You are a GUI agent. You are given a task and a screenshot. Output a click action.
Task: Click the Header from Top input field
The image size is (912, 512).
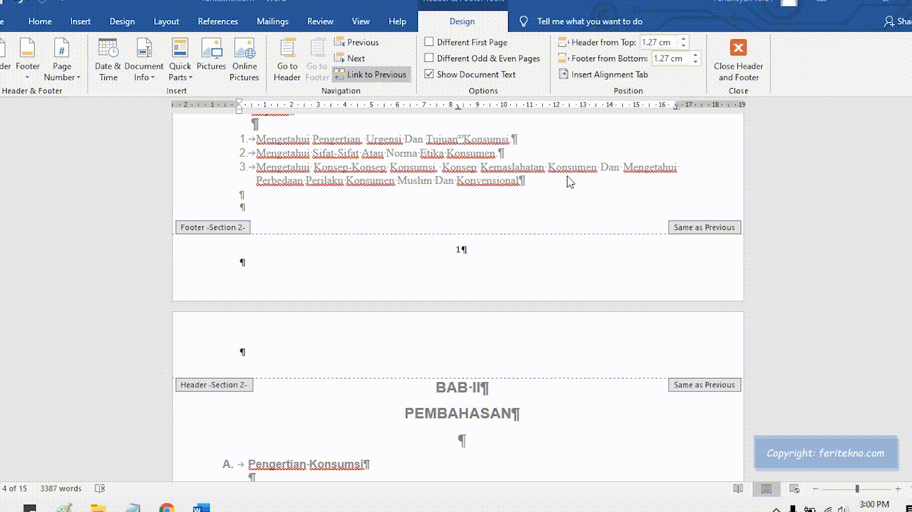tap(659, 42)
